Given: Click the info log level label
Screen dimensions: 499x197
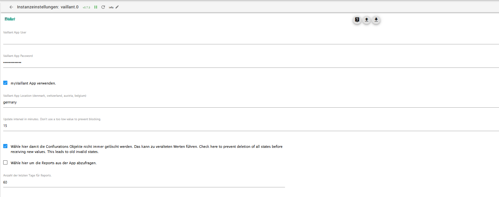Looking at the screenshot, I should pos(111,7).
